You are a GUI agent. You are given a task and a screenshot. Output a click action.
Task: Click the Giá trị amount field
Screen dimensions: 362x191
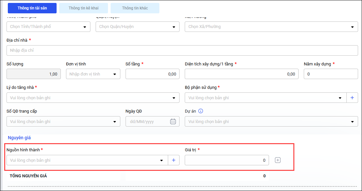227,160
